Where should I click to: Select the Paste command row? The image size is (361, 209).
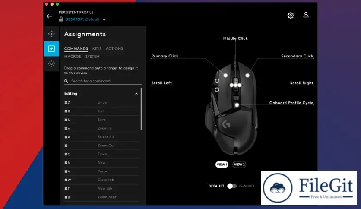point(102,171)
